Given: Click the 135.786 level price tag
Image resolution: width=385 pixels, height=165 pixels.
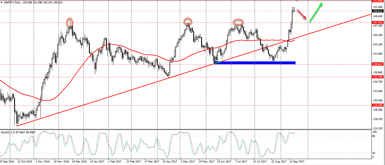Looking at the screenshot, I should tap(378, 77).
